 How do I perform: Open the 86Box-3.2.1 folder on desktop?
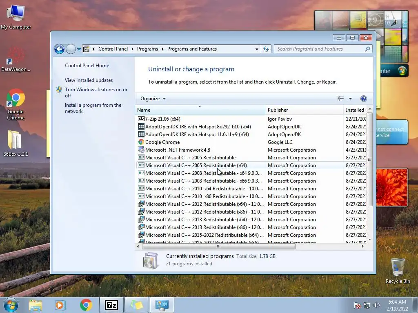[16, 143]
